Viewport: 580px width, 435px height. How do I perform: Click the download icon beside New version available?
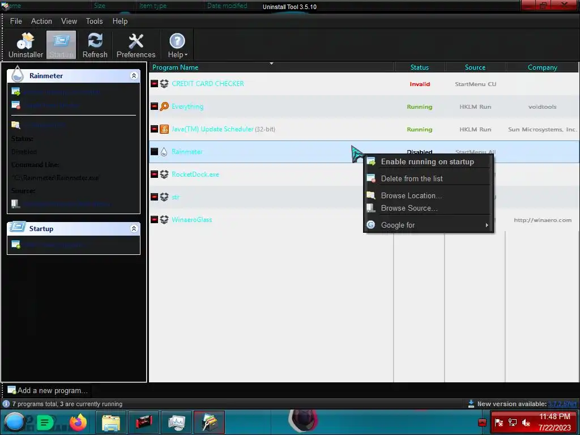pos(471,403)
